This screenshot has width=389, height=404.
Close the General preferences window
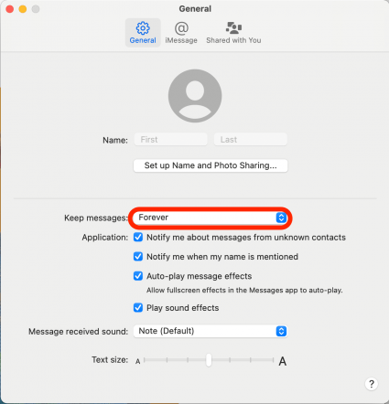(10, 9)
